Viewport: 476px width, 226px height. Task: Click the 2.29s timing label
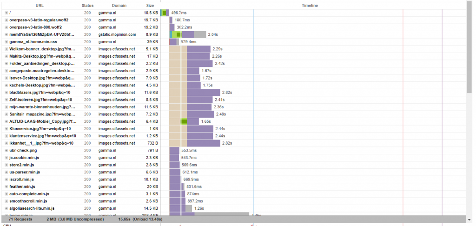click(x=218, y=49)
